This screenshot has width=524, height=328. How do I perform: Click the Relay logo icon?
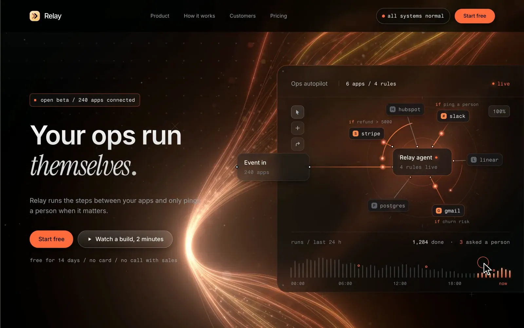[x=35, y=16]
